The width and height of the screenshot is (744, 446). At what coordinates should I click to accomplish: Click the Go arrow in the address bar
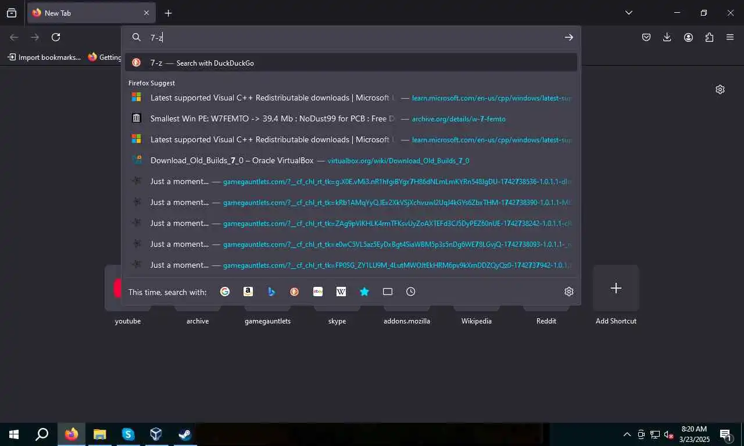568,37
